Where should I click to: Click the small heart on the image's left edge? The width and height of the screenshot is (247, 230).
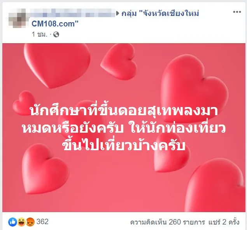point(24,102)
